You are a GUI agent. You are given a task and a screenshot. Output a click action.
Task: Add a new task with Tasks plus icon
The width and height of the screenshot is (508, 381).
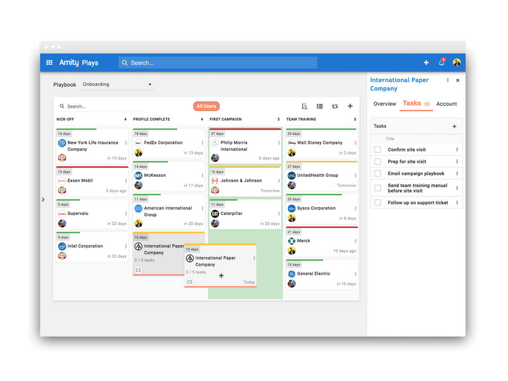454,126
